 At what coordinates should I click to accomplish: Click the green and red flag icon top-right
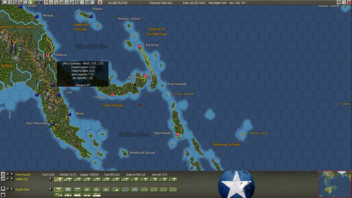click(x=339, y=3)
